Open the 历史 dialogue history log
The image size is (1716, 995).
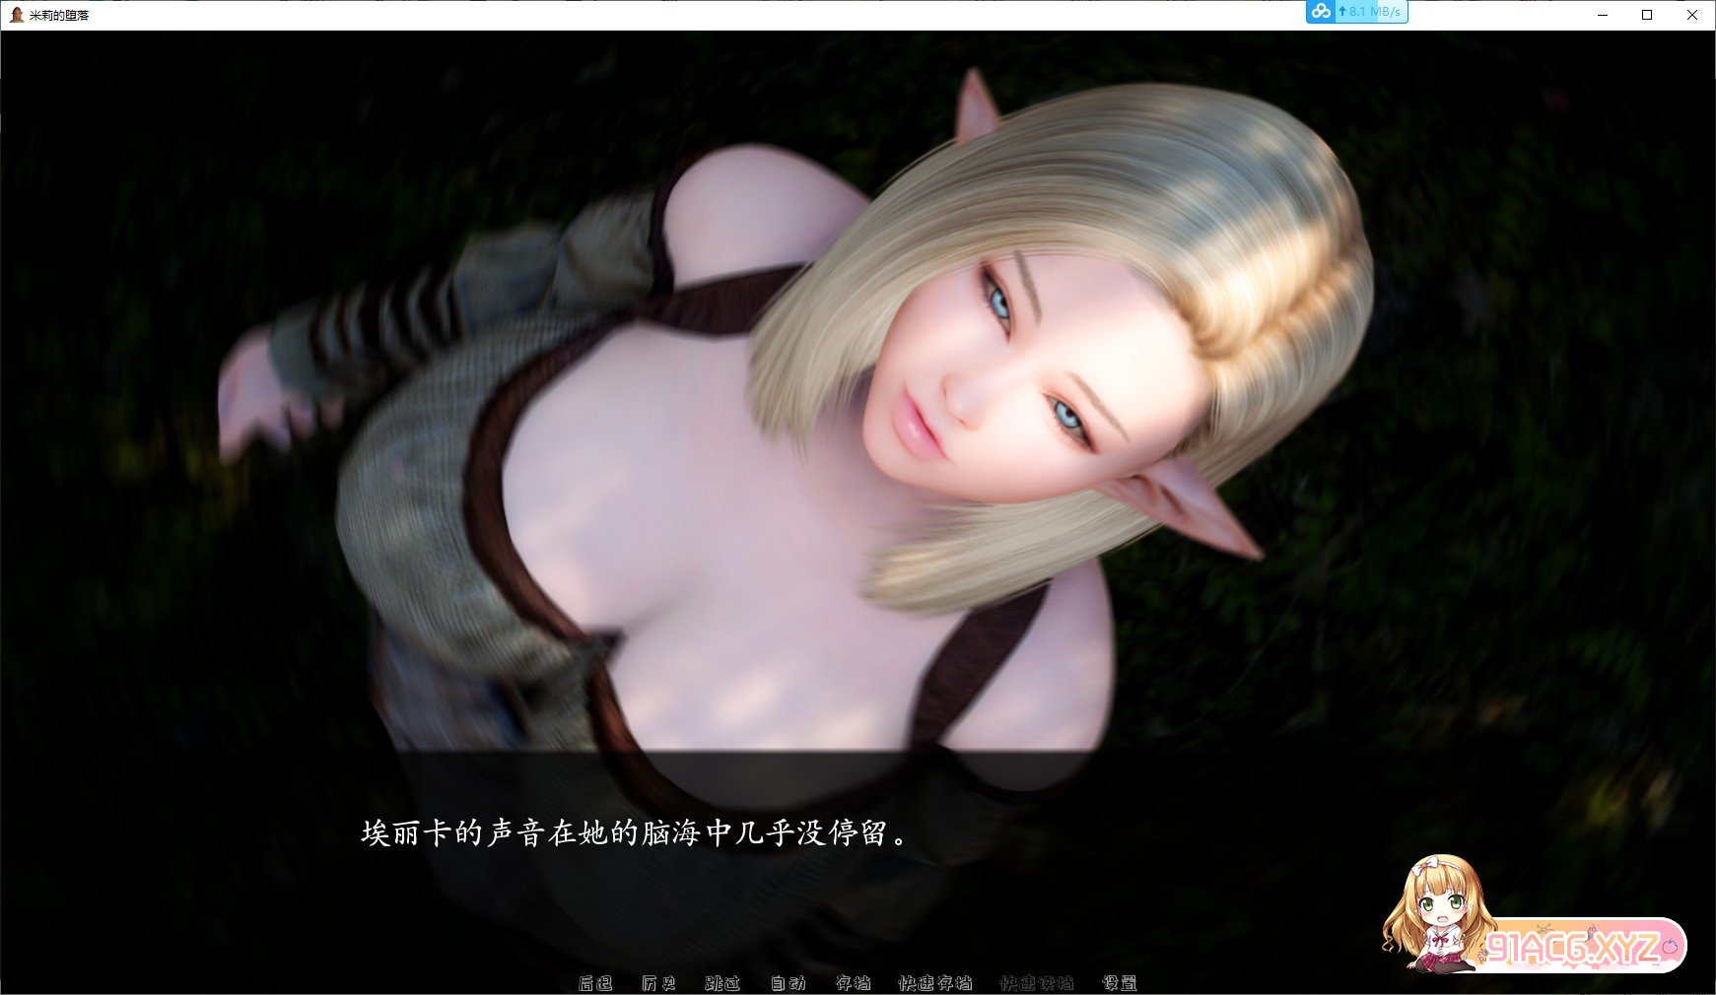(658, 982)
